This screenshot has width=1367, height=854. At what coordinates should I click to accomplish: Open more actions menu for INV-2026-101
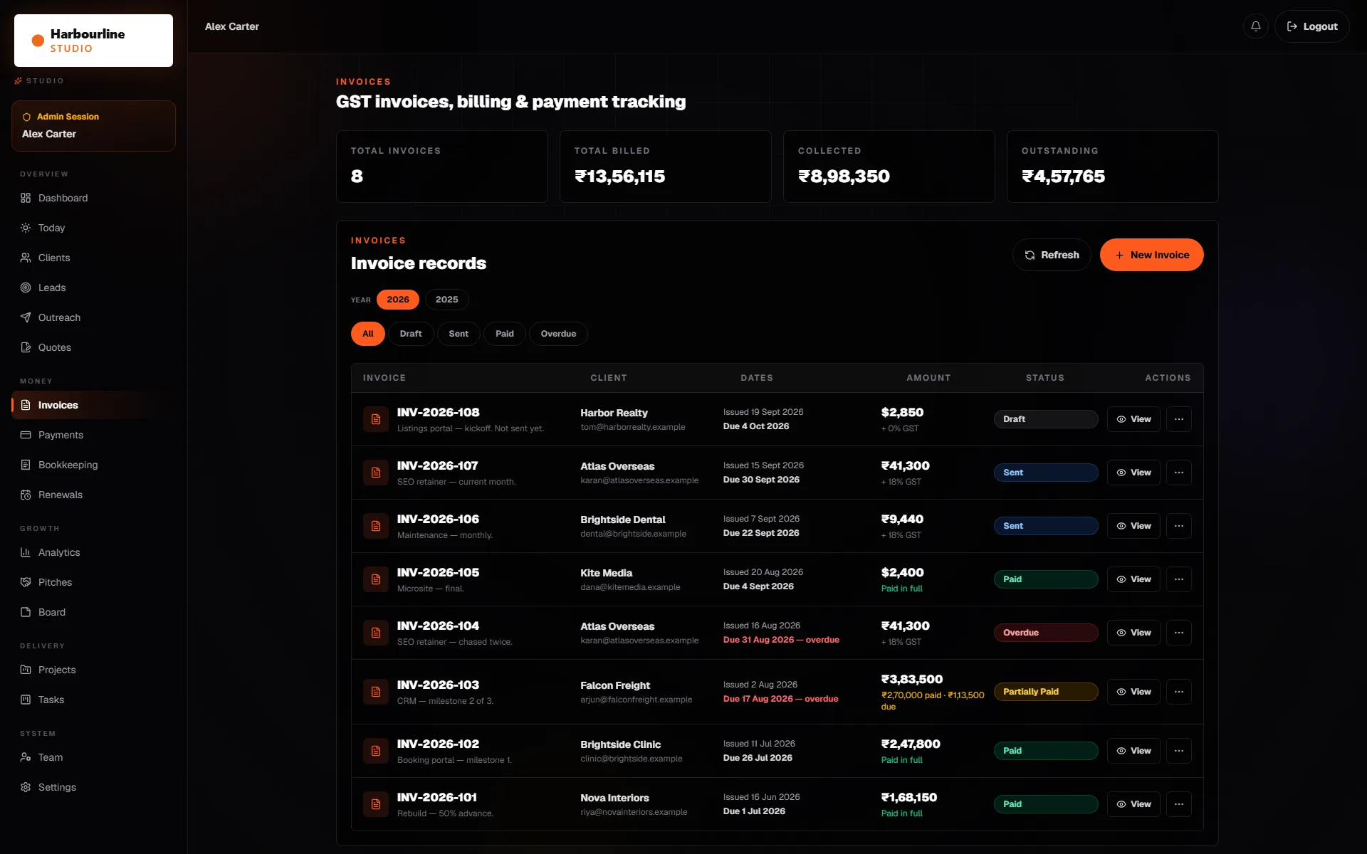tap(1179, 804)
